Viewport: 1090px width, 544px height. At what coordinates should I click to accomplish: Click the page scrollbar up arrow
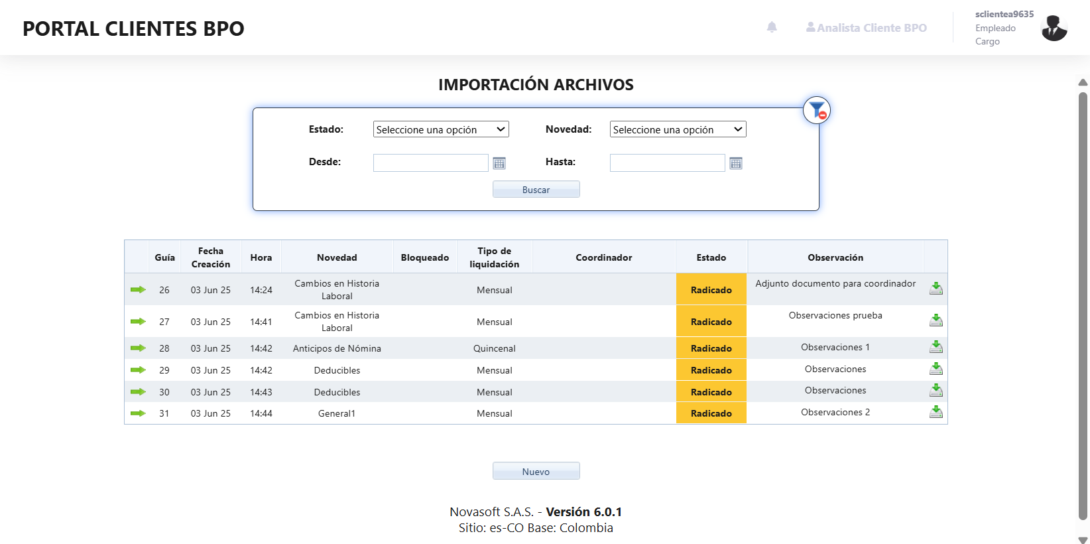(x=1083, y=82)
